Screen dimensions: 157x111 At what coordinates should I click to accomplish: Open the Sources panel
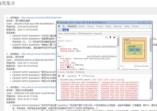(91, 26)
